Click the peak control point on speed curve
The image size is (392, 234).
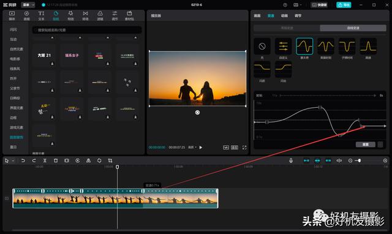320,107
